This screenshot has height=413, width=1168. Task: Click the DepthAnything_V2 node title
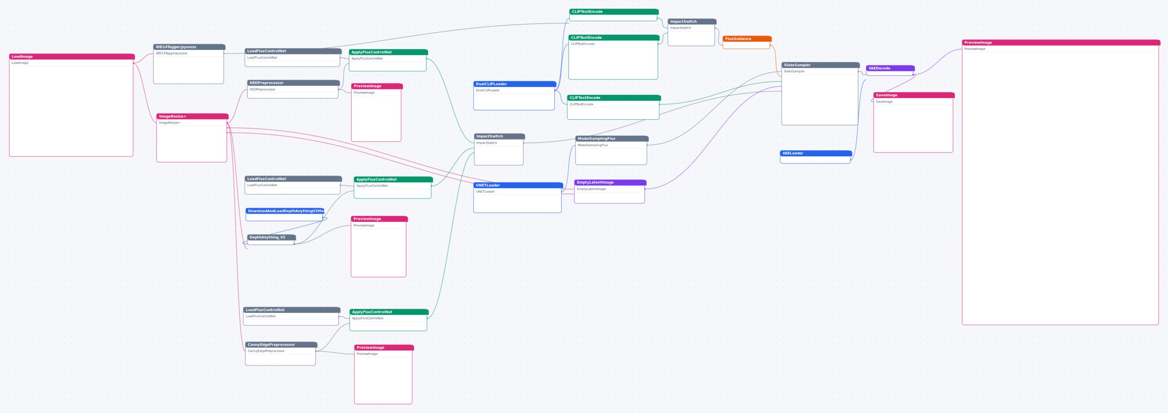(x=272, y=237)
